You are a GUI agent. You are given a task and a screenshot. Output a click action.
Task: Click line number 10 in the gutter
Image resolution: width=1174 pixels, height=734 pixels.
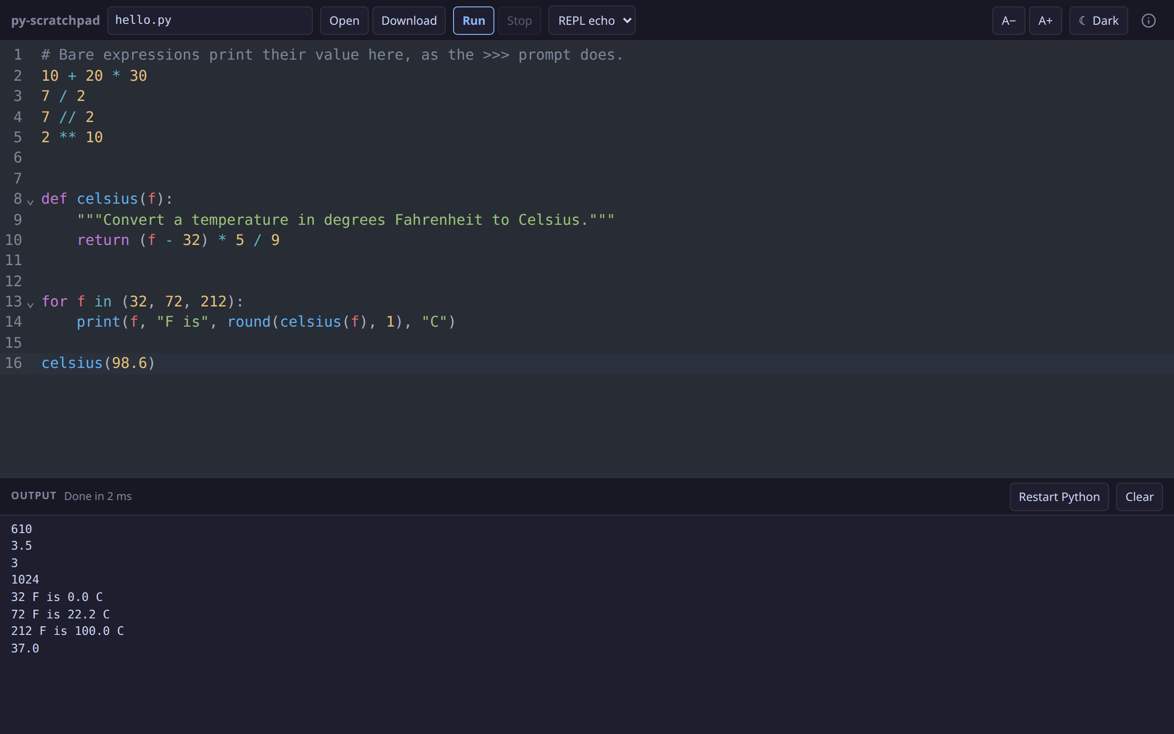coord(14,240)
